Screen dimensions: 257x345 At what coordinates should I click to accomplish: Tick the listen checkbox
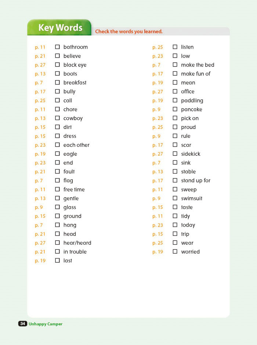pos(175,47)
